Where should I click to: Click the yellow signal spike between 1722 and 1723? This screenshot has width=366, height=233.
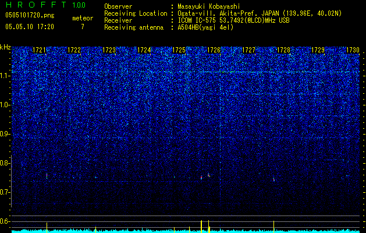[95, 230]
